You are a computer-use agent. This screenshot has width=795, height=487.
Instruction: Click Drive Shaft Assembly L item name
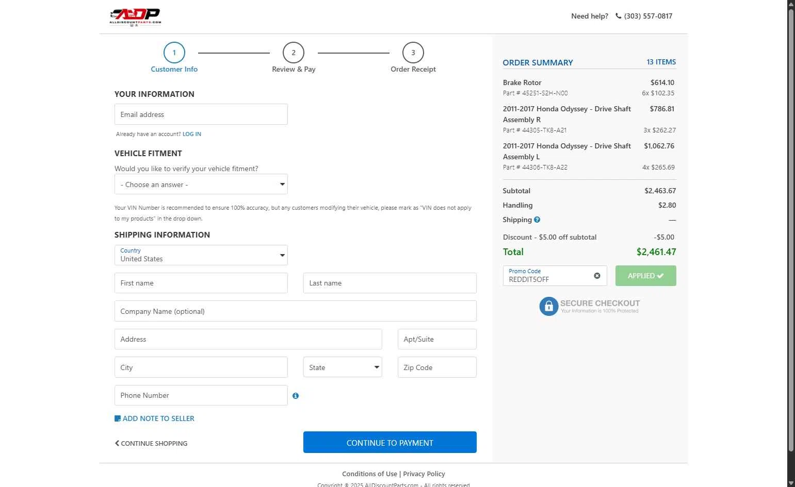[567, 152]
